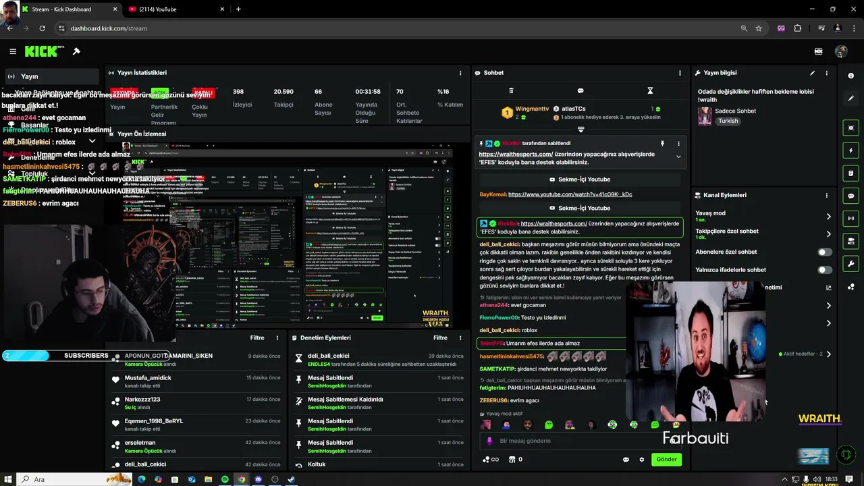This screenshot has width=864, height=486.
Task: Click the purple microphone icon in message box
Action: (489, 441)
